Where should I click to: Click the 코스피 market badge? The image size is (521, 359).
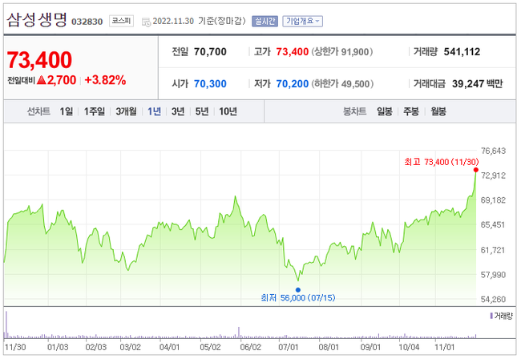[x=121, y=22]
